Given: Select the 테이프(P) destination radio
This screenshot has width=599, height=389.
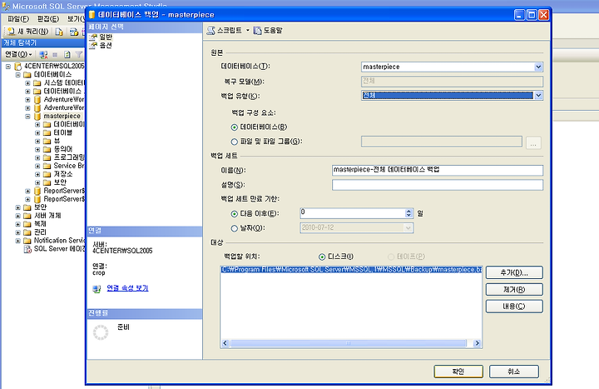Looking at the screenshot, I should [x=391, y=257].
